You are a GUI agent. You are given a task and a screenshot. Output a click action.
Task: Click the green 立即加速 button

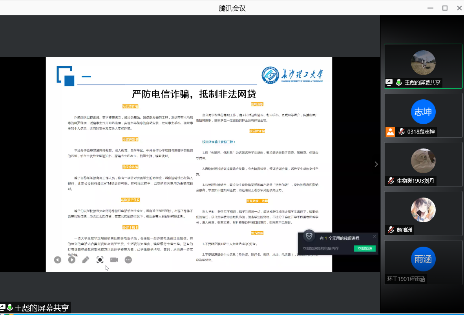click(365, 249)
